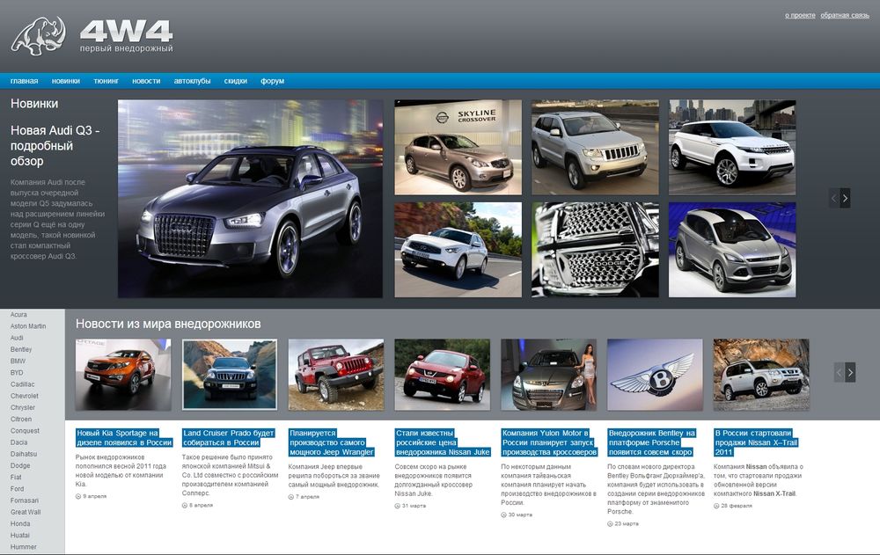
Task: Open the 4W4 site title logo
Action: click(126, 36)
